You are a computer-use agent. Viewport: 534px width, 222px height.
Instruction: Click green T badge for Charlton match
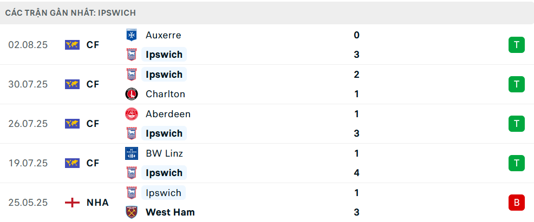[517, 84]
